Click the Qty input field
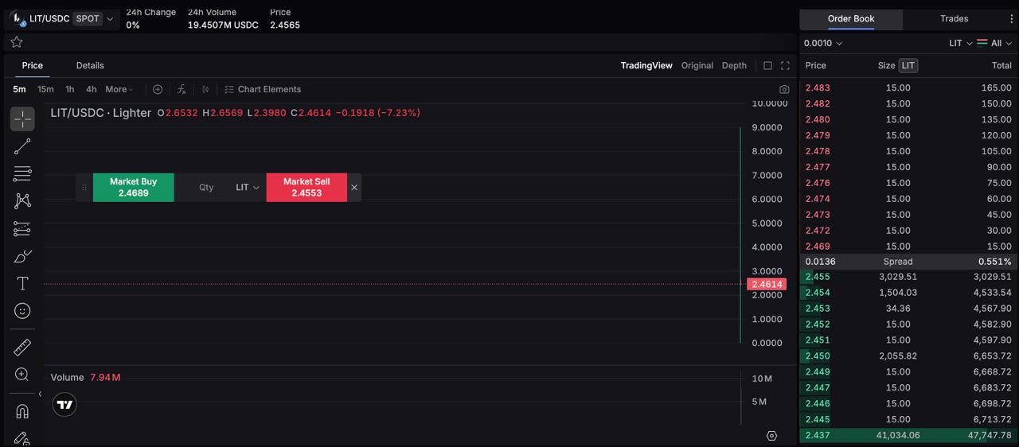 (x=206, y=188)
